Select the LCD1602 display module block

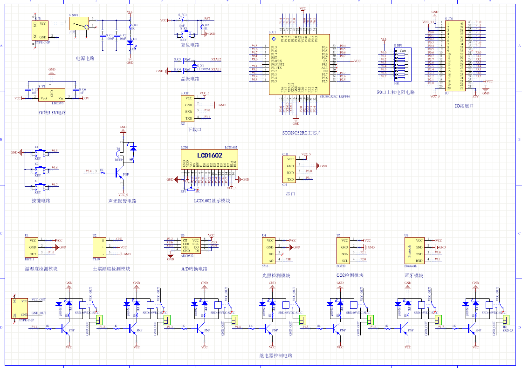click(x=209, y=159)
